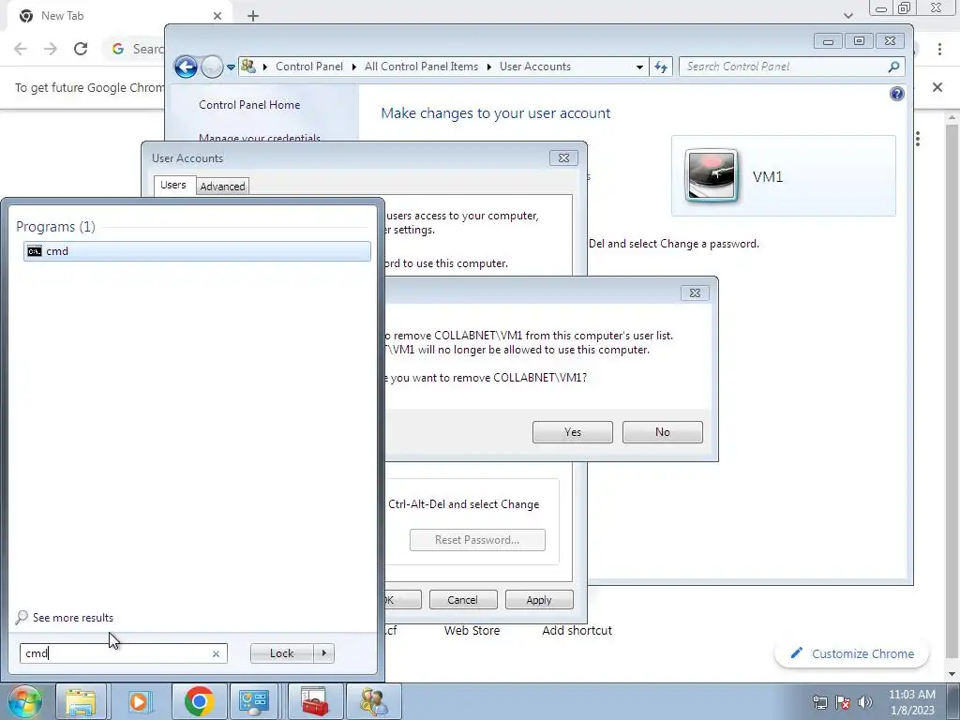Confirm removal with the Yes button
The image size is (960, 720).
573,432
